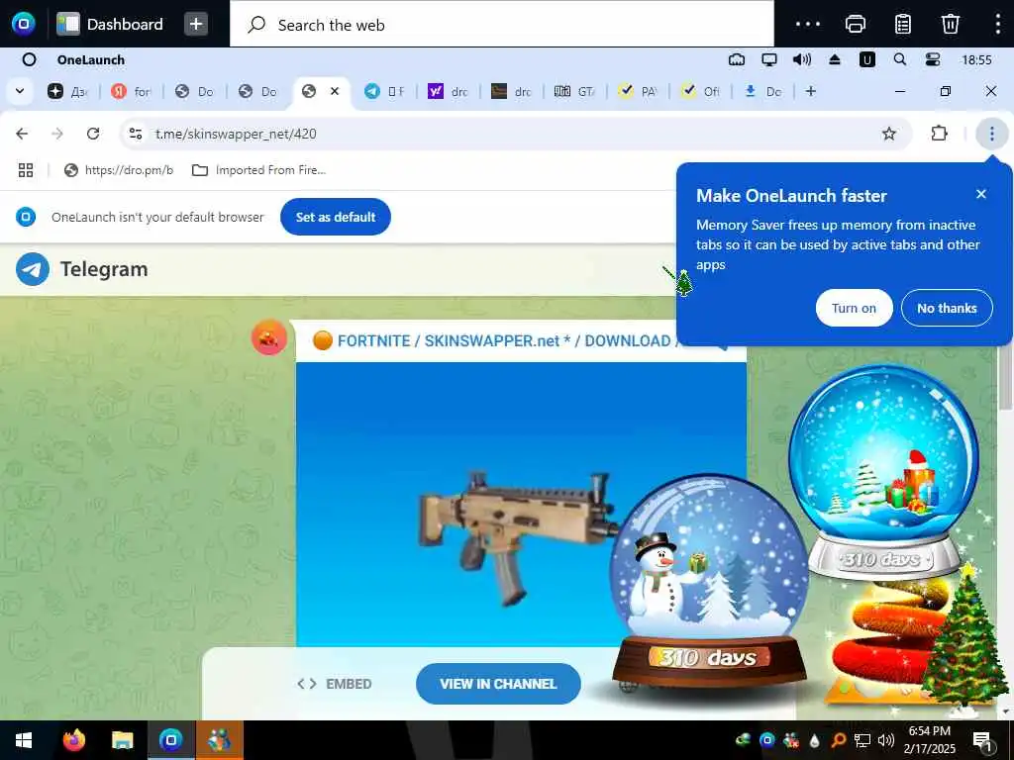Switch to the Yandex 'for' tab
Viewport: 1014px width, 760px height.
131,91
